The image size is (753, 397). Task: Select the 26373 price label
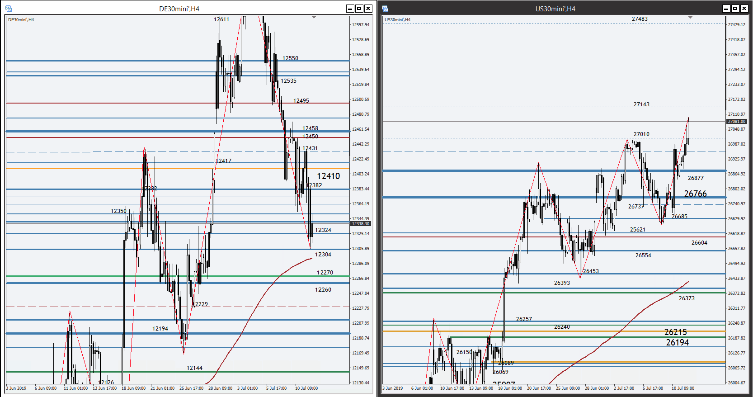pos(687,298)
